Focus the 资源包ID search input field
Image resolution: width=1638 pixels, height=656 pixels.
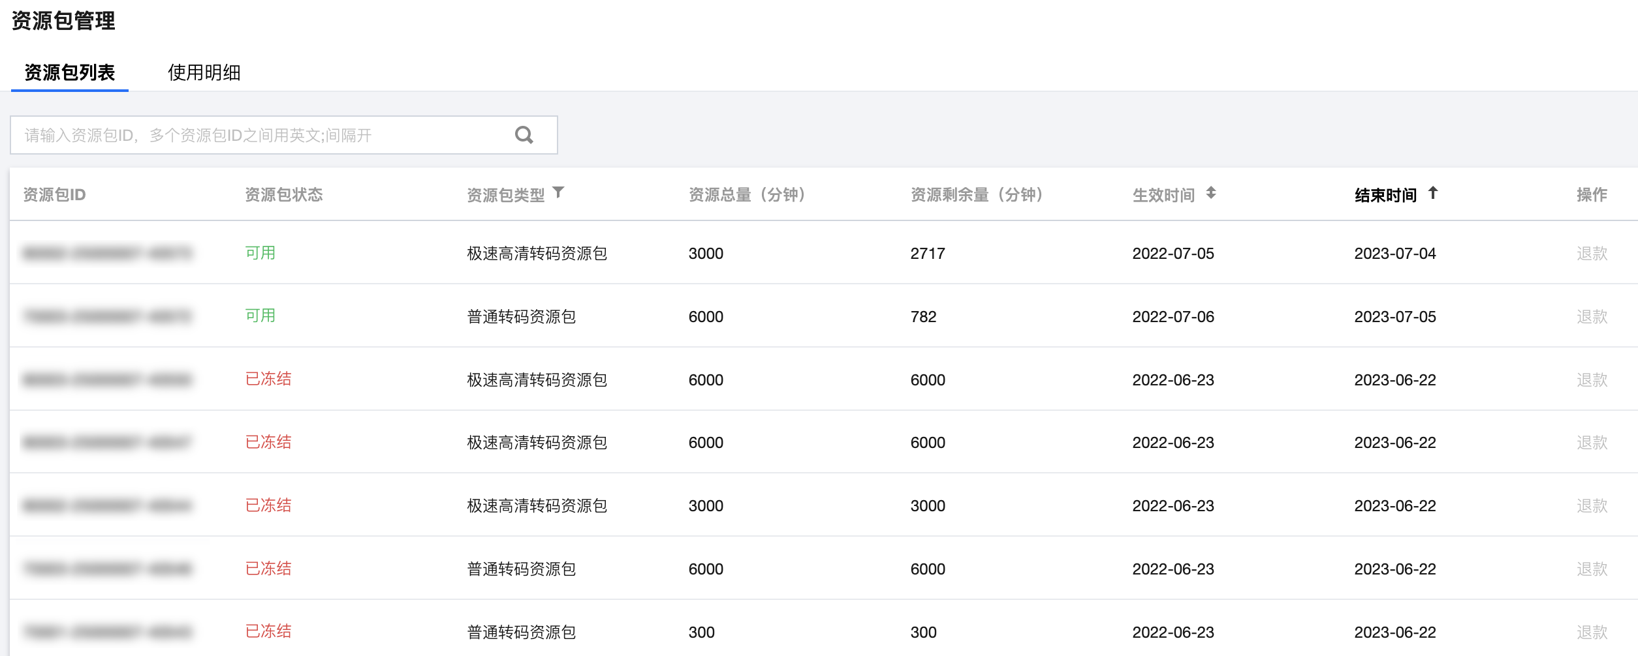261,135
